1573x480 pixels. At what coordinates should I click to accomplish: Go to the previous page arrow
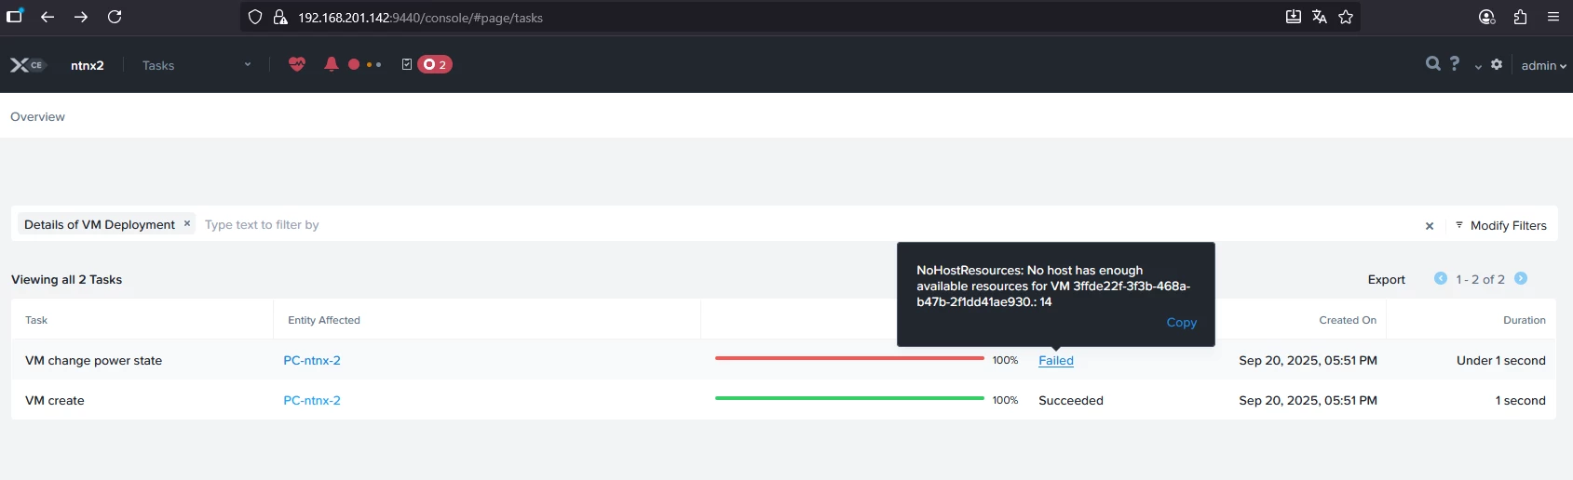pyautogui.click(x=1441, y=278)
